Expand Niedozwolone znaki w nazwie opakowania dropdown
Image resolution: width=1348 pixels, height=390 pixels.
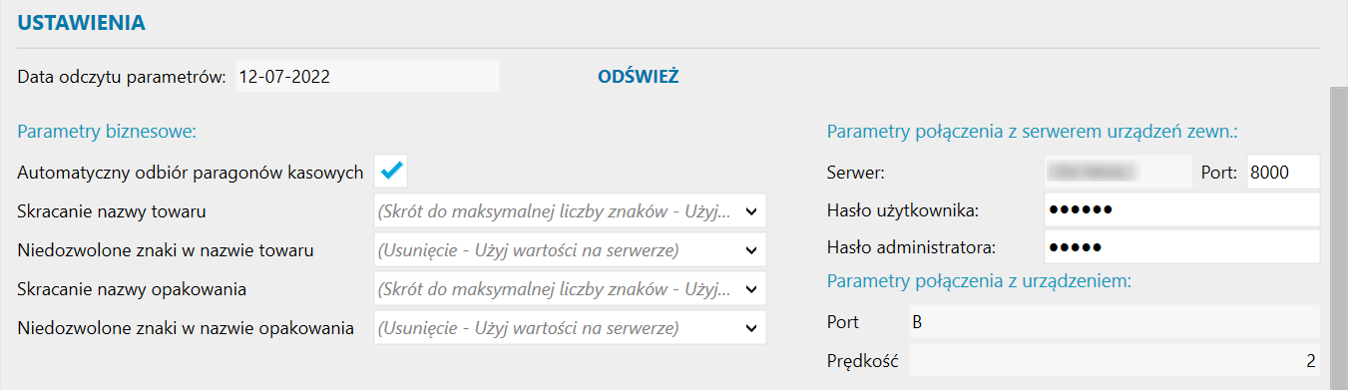pyautogui.click(x=570, y=327)
